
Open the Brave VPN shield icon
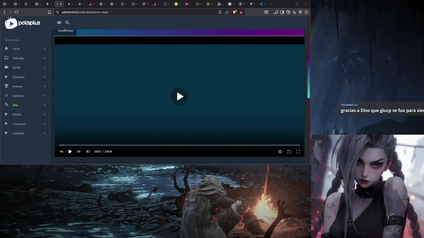coord(300,12)
